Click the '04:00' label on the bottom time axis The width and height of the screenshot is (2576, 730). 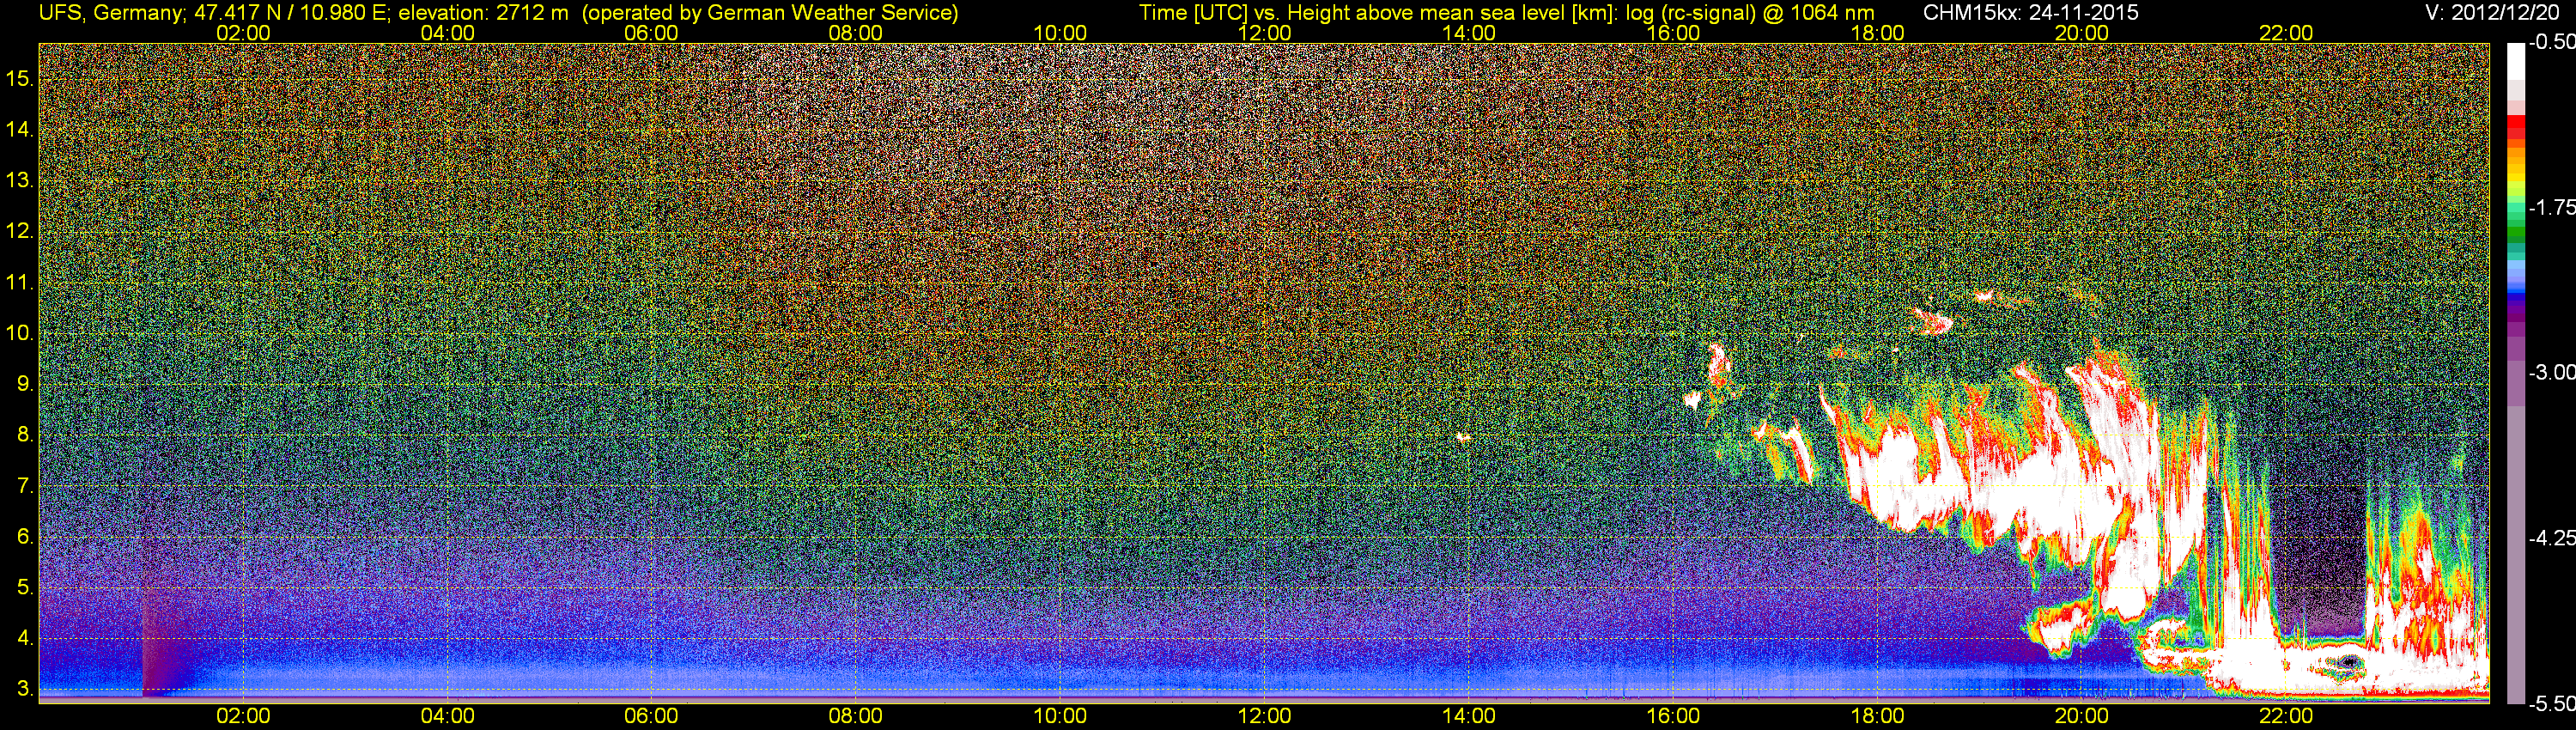click(447, 716)
